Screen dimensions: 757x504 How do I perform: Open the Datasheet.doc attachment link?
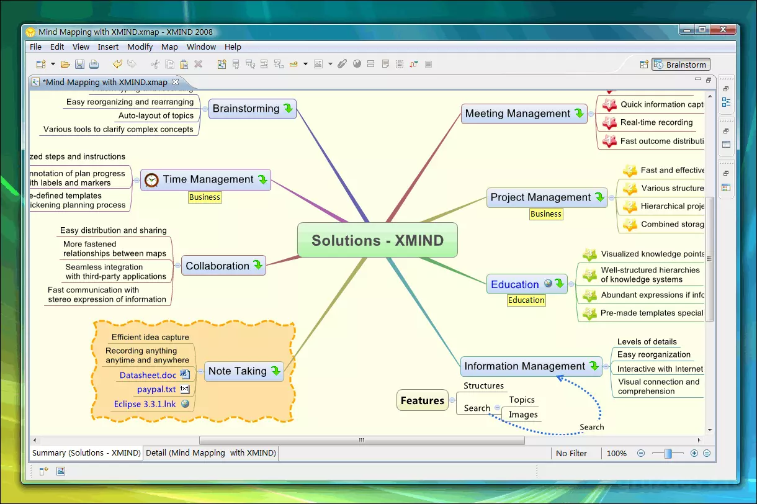pyautogui.click(x=148, y=375)
